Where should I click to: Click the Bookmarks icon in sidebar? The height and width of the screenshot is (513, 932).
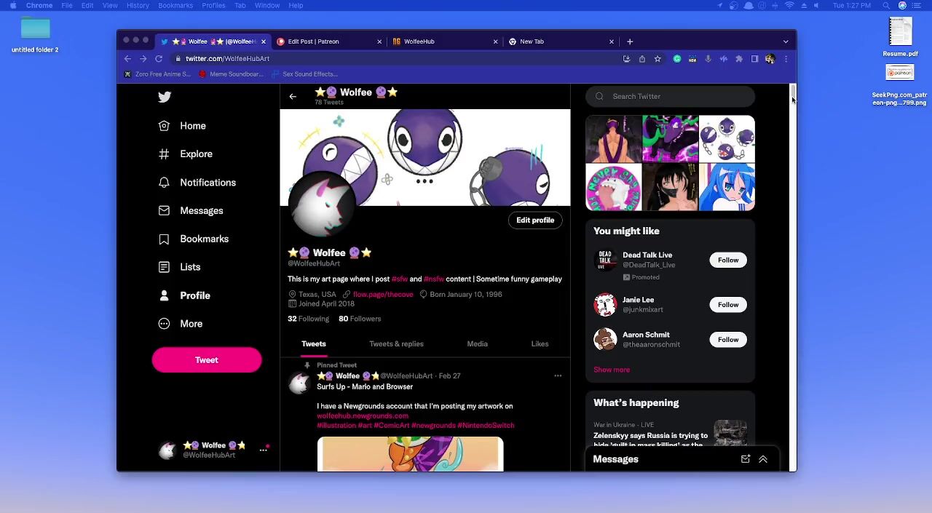pos(165,239)
